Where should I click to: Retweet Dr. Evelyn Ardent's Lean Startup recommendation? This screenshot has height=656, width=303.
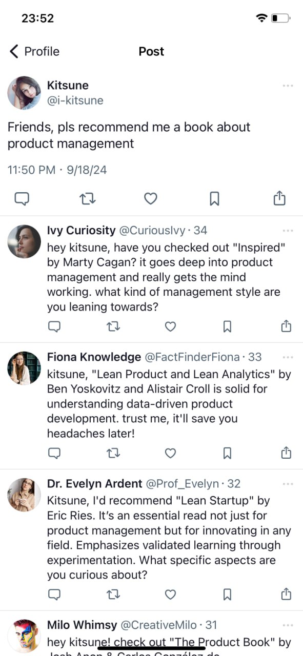point(113,594)
